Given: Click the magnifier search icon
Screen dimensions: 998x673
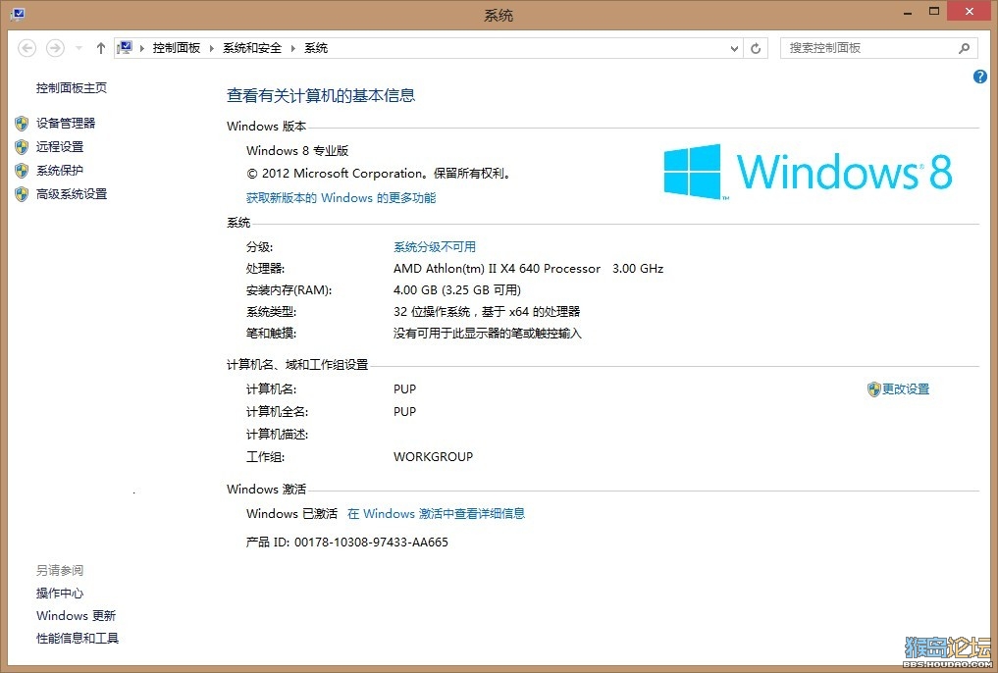Looking at the screenshot, I should click(965, 48).
